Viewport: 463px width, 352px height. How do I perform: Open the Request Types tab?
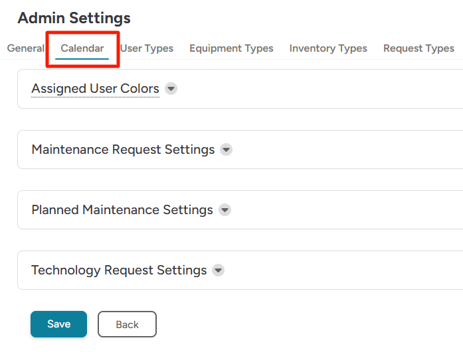[418, 48]
